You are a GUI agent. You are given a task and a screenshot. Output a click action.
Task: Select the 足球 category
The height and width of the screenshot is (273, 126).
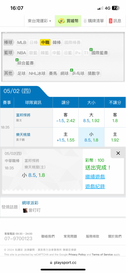(22, 73)
